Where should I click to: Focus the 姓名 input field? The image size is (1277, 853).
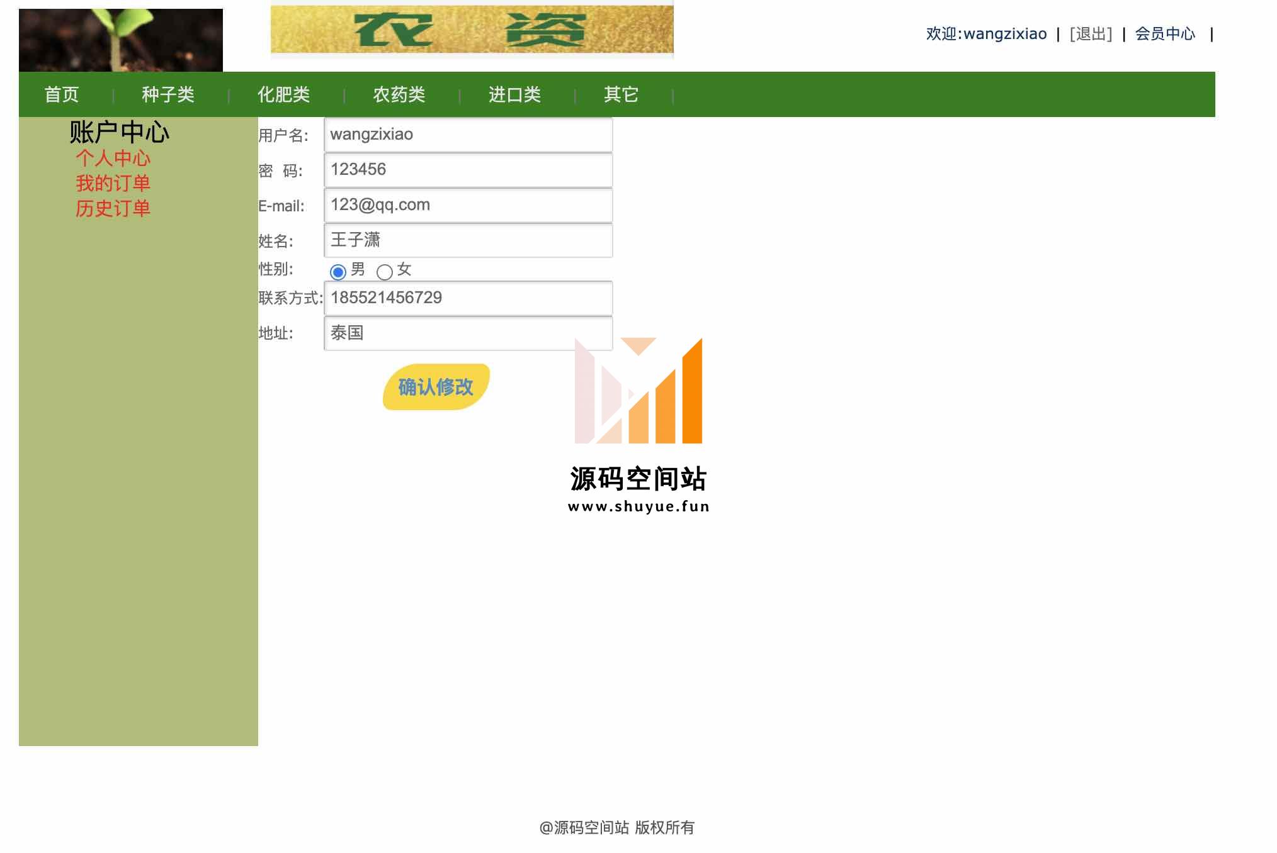(x=468, y=240)
